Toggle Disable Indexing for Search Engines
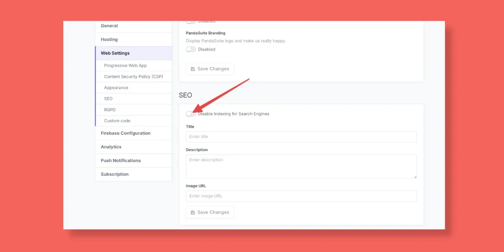 191,114
